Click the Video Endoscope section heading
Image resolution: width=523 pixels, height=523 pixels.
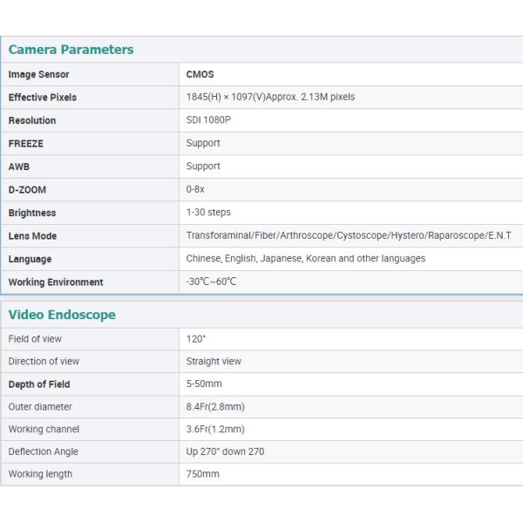pos(62,315)
